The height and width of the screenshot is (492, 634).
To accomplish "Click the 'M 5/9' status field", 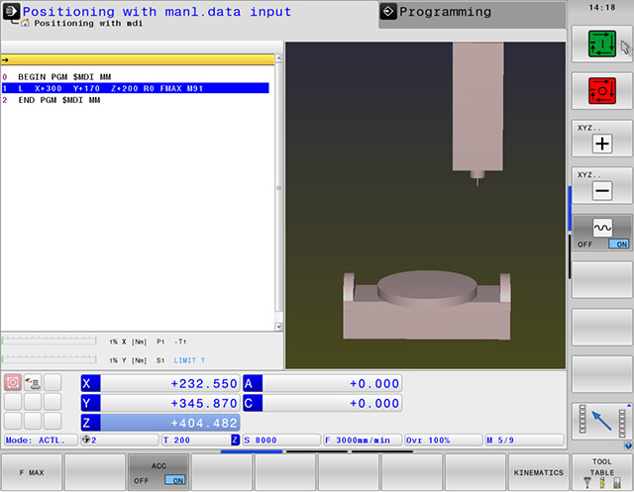I will pyautogui.click(x=524, y=440).
